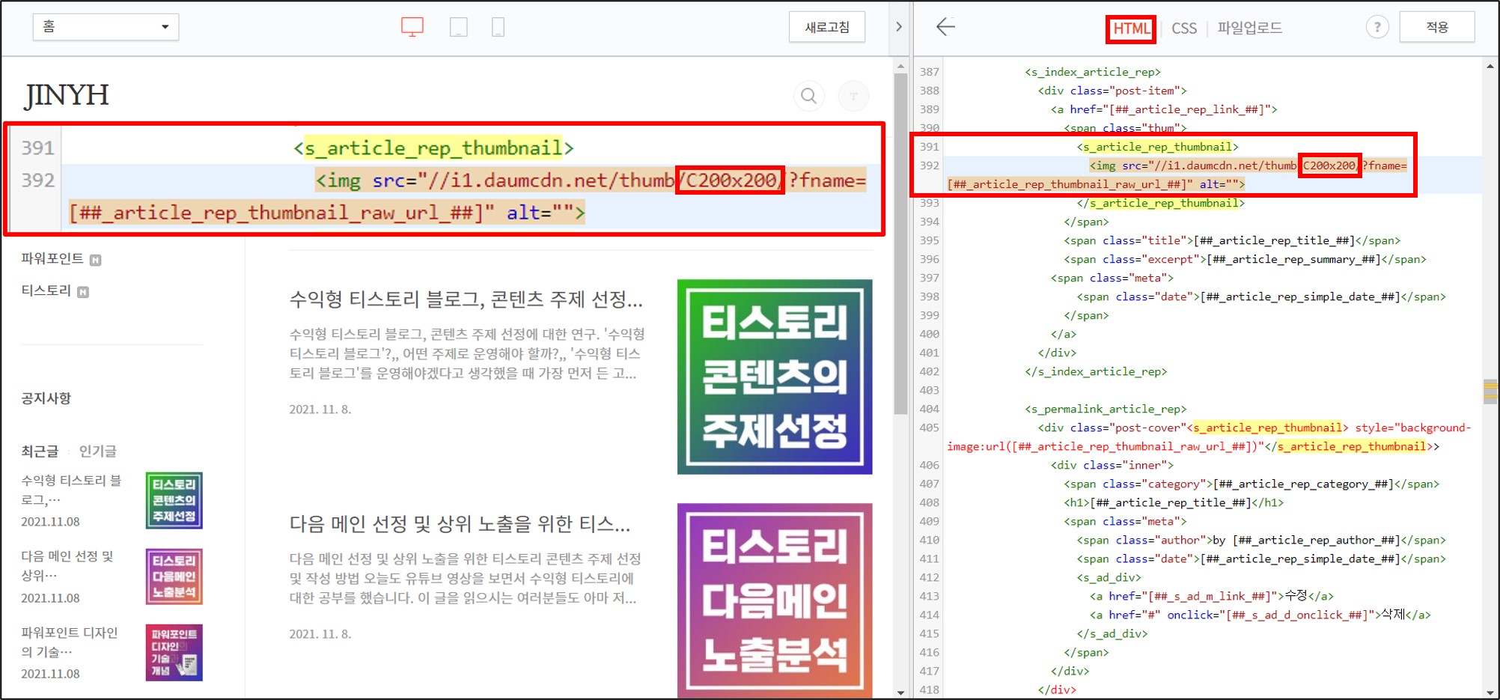Select the 인기글 tab
Image resolution: width=1500 pixels, height=700 pixels.
click(98, 451)
